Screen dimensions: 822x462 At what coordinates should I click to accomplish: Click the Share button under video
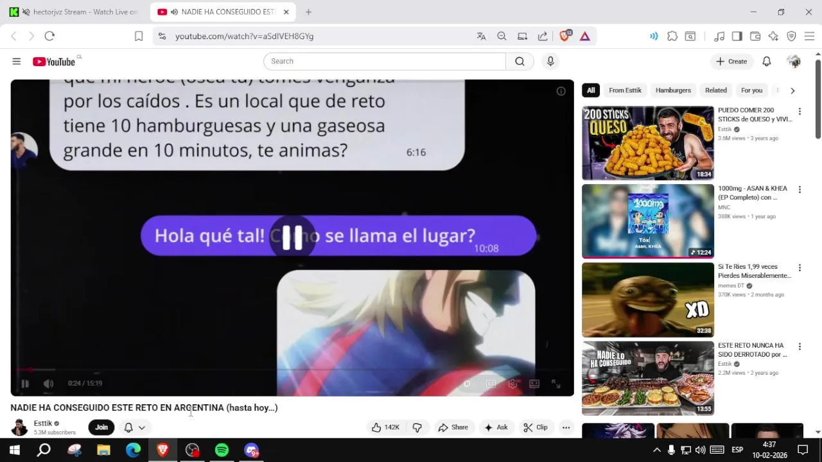453,427
